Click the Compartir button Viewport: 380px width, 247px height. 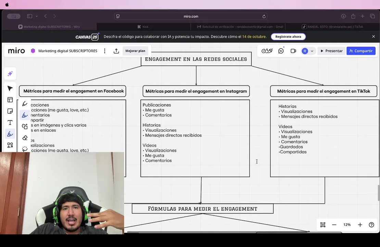361,51
